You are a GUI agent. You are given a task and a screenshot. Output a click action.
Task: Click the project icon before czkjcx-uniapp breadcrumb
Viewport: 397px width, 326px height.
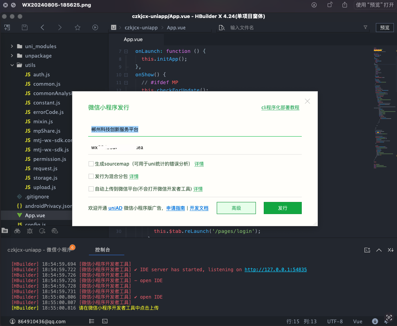114,27
